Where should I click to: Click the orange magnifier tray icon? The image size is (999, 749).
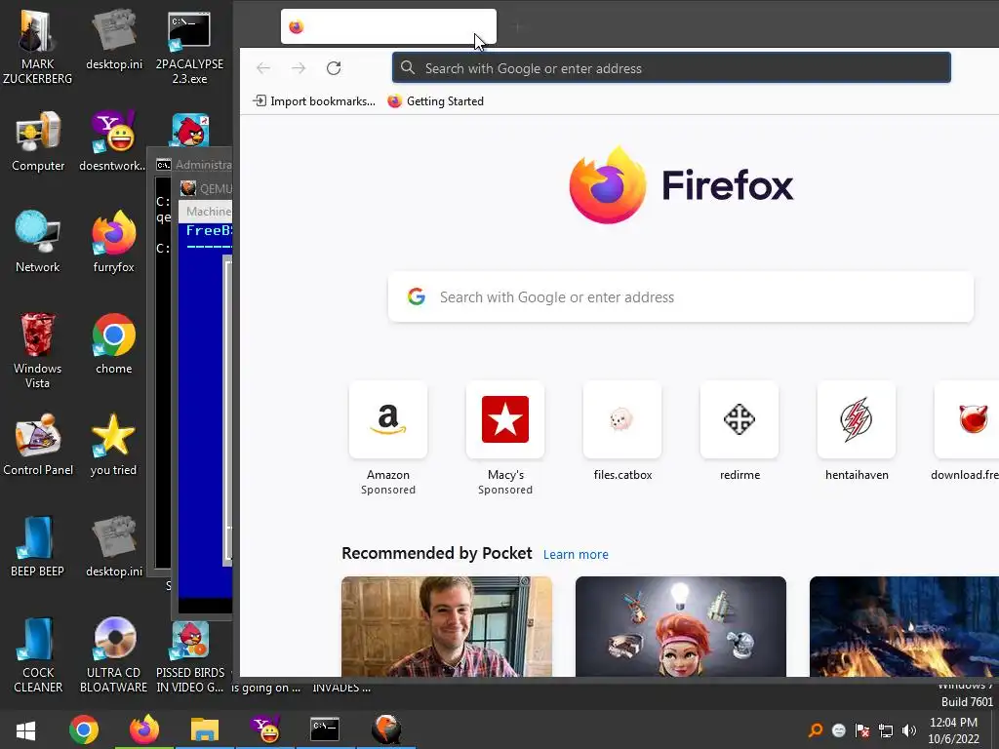click(x=815, y=730)
